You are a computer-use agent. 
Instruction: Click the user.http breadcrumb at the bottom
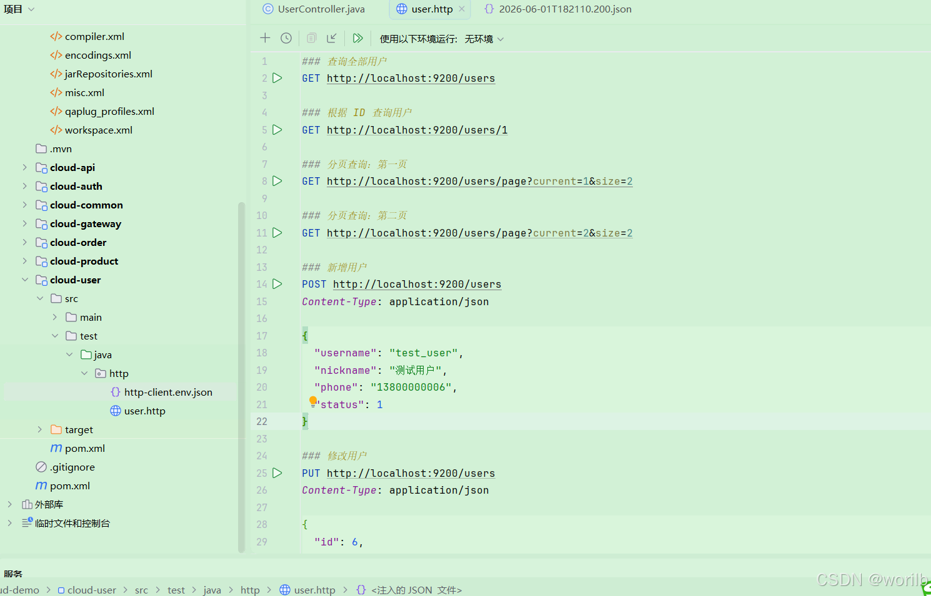click(307, 590)
